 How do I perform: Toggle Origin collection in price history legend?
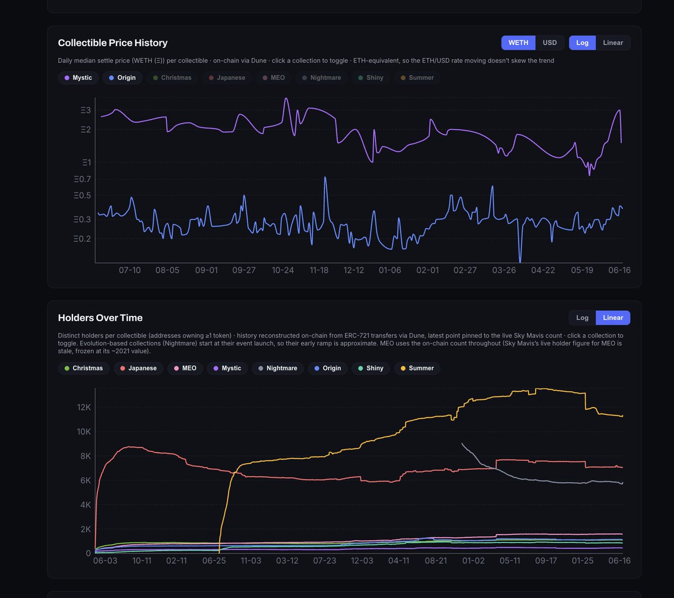tap(122, 78)
